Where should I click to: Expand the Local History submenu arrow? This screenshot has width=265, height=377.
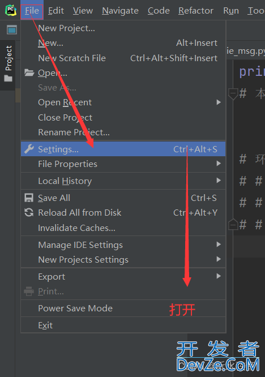point(219,181)
